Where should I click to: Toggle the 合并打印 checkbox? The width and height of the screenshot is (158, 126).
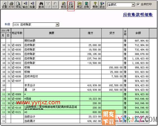point(138,4)
